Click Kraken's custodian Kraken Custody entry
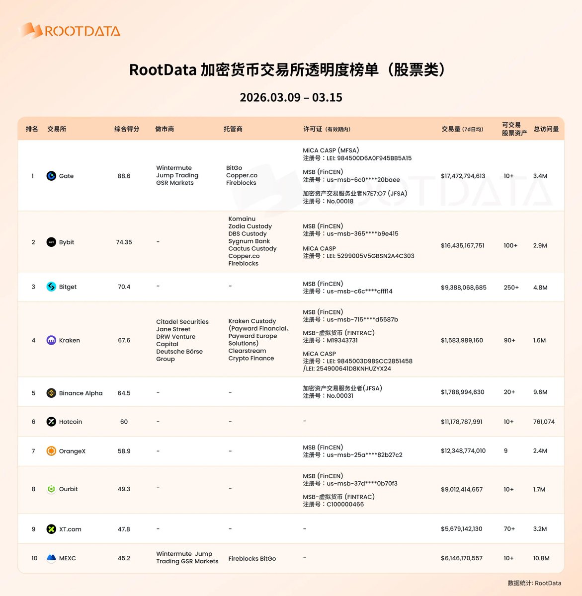The width and height of the screenshot is (582, 596). point(252,321)
